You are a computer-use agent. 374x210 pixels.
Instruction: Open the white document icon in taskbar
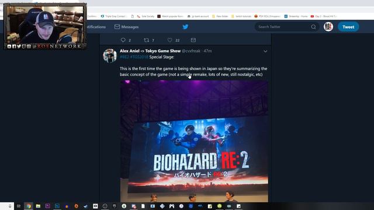point(143,206)
